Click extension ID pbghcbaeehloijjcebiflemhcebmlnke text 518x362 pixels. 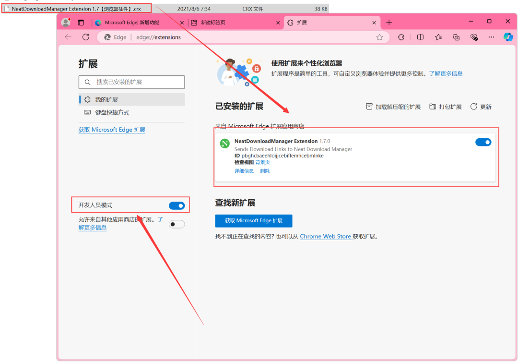(x=283, y=156)
